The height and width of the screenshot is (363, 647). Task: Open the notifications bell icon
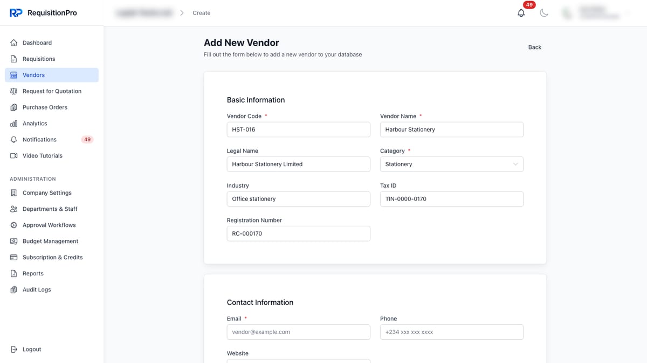(x=521, y=13)
